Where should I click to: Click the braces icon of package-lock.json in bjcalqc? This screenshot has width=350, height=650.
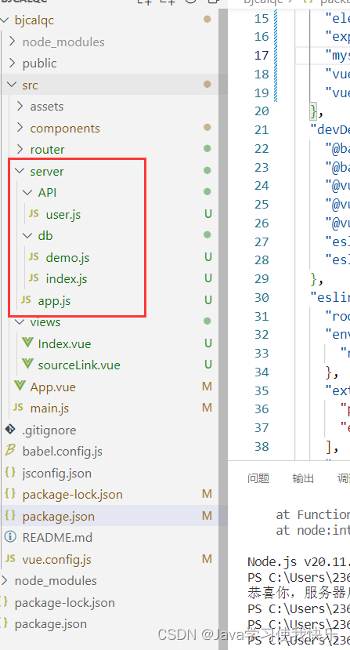(10, 494)
